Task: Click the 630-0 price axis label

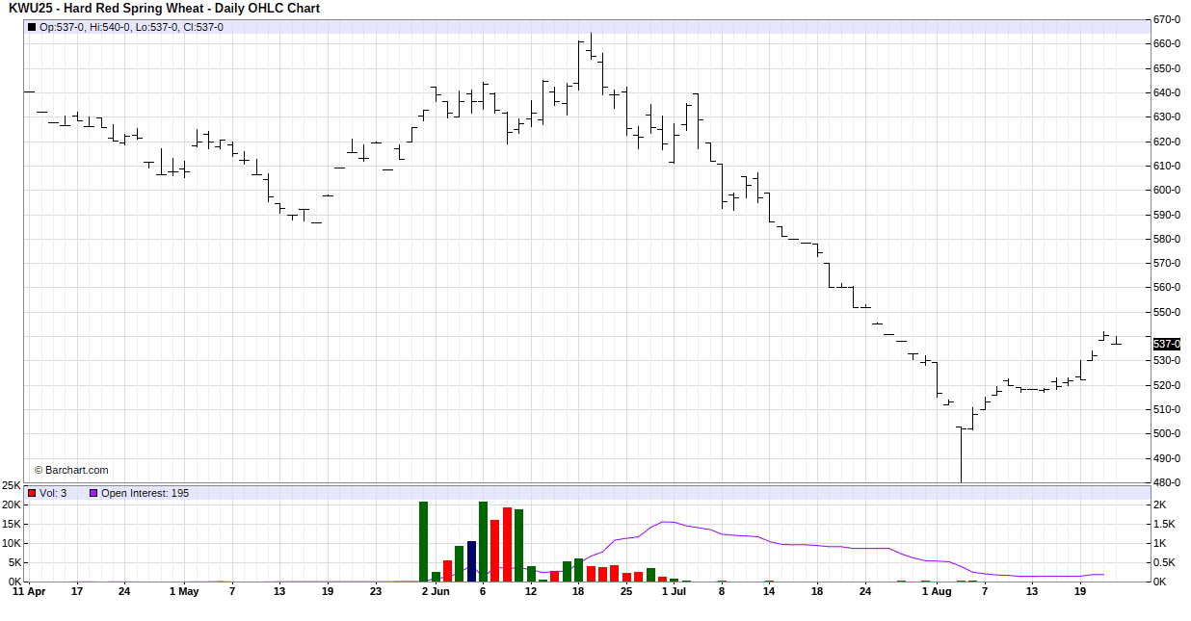Action: coord(1167,117)
